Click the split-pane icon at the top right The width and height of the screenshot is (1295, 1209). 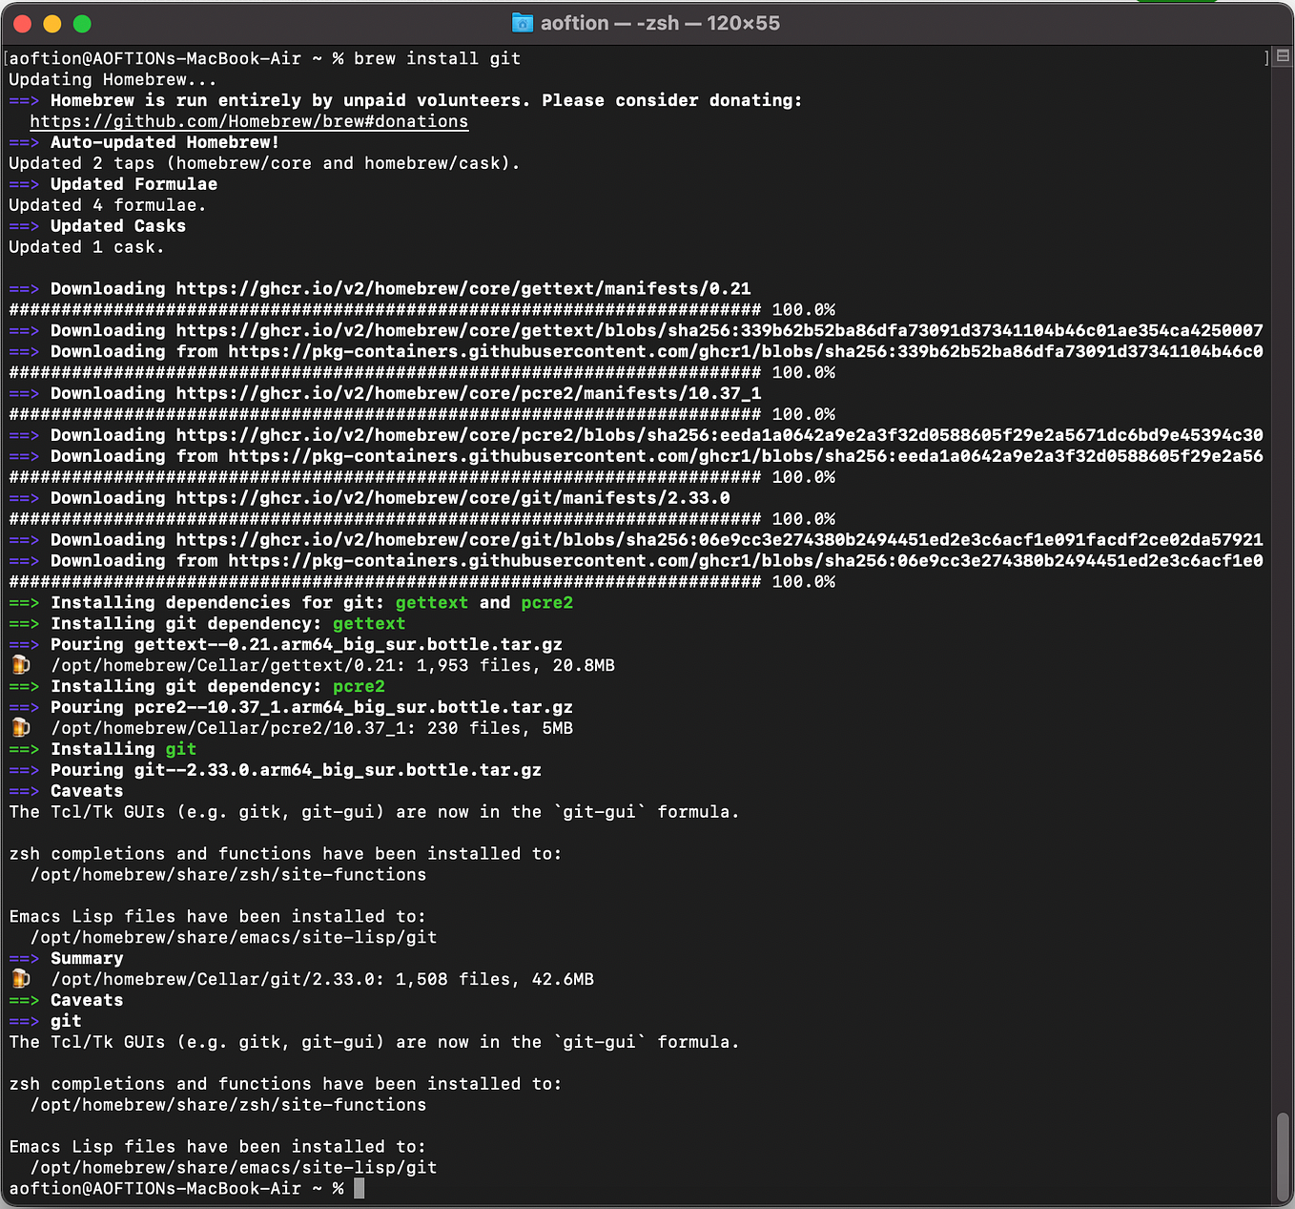click(x=1281, y=56)
